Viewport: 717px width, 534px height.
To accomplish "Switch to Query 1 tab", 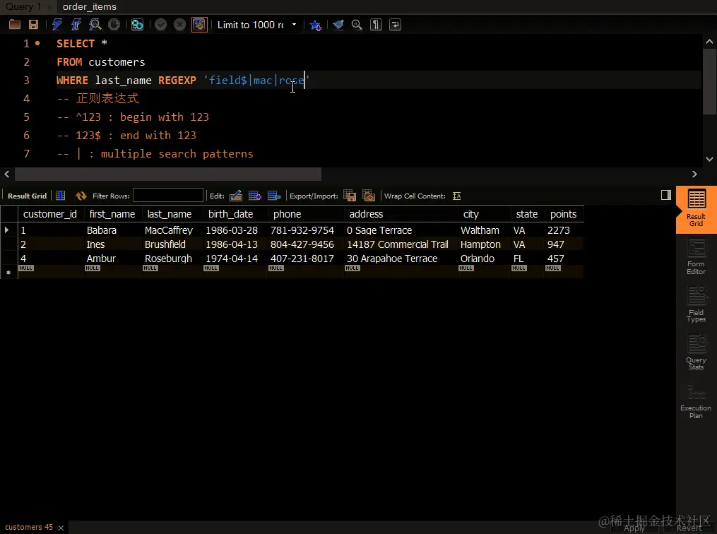I will pos(23,6).
